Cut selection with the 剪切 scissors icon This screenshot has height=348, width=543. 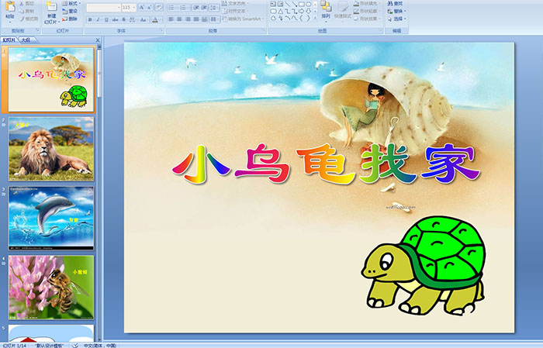(27, 3)
